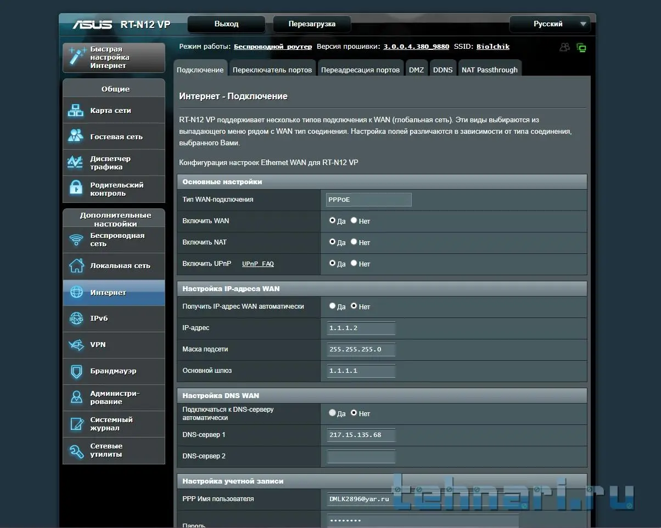Viewport: 661px width, 528px height.
Task: Open Быстрая настройка Интернет menu item
Action: 114,57
